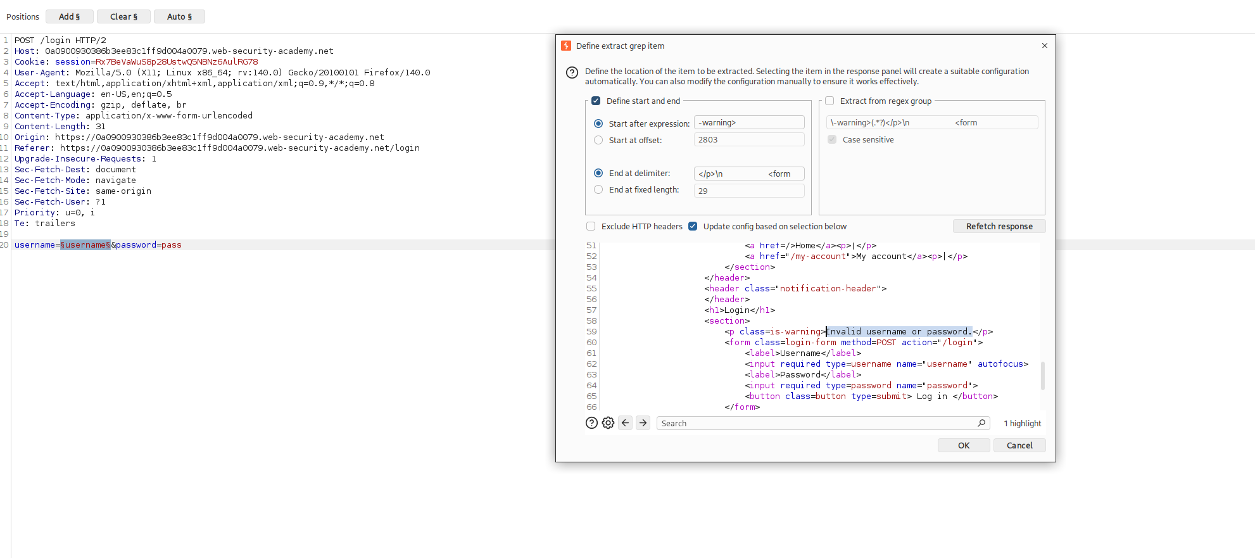Viewport: 1255px width, 558px height.
Task: Click the '1 highlight' match count label
Action: point(1022,423)
